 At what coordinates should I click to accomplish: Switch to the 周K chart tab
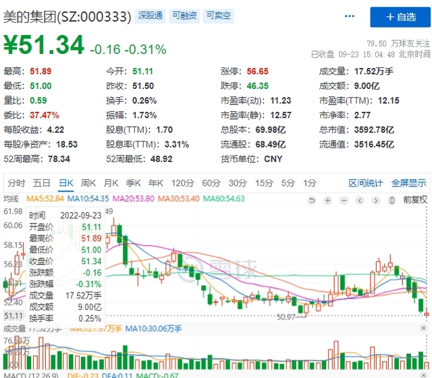(x=88, y=183)
